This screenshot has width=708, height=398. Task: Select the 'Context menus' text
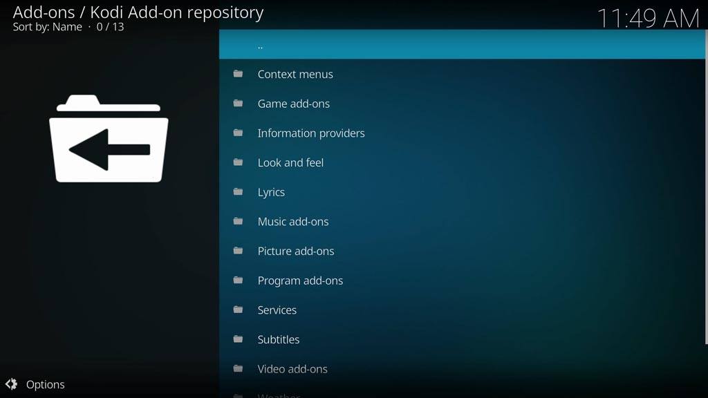tap(295, 74)
